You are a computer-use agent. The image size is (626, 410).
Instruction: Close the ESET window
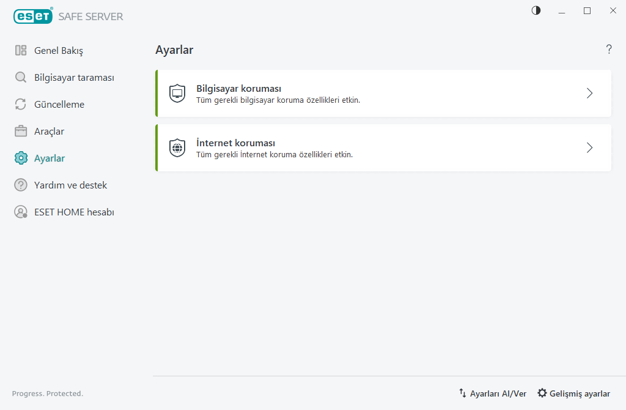(613, 11)
